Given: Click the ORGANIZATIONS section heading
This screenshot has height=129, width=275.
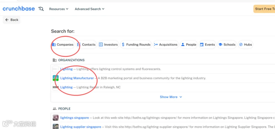Looking at the screenshot, I should point(71,60).
